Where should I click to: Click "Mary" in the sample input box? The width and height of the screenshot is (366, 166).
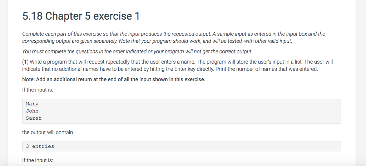coord(32,104)
